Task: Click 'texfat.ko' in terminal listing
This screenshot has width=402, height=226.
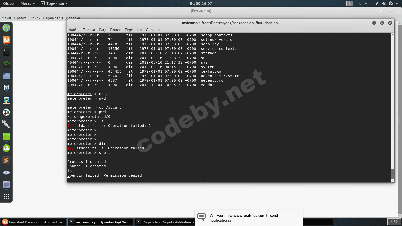Action: click(211, 71)
